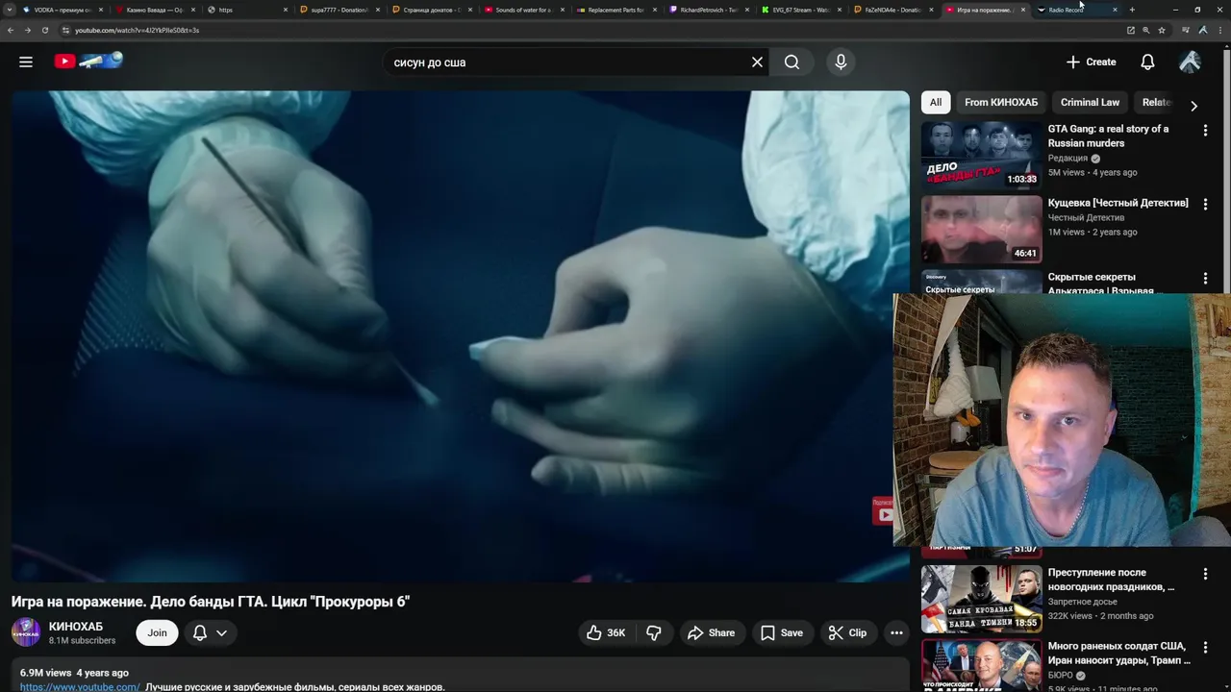Start voice search with microphone

click(841, 62)
